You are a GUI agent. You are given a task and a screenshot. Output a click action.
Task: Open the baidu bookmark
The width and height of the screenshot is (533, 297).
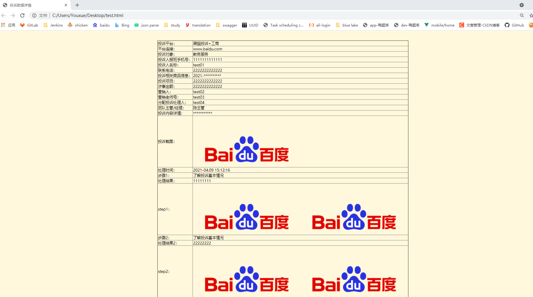pos(101,25)
